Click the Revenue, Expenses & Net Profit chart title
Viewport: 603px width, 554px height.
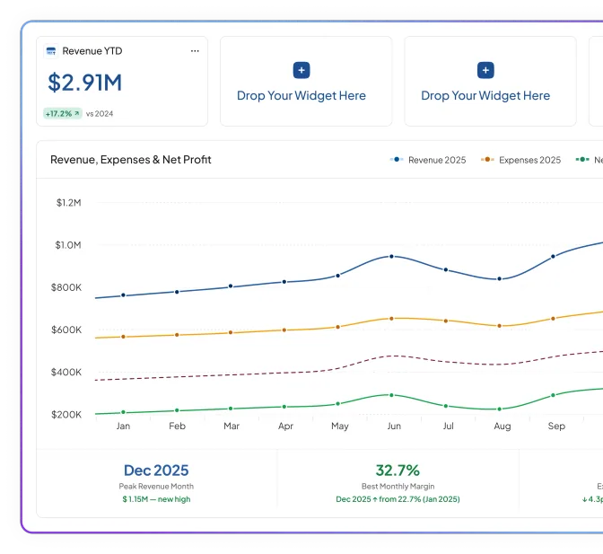[x=131, y=160]
